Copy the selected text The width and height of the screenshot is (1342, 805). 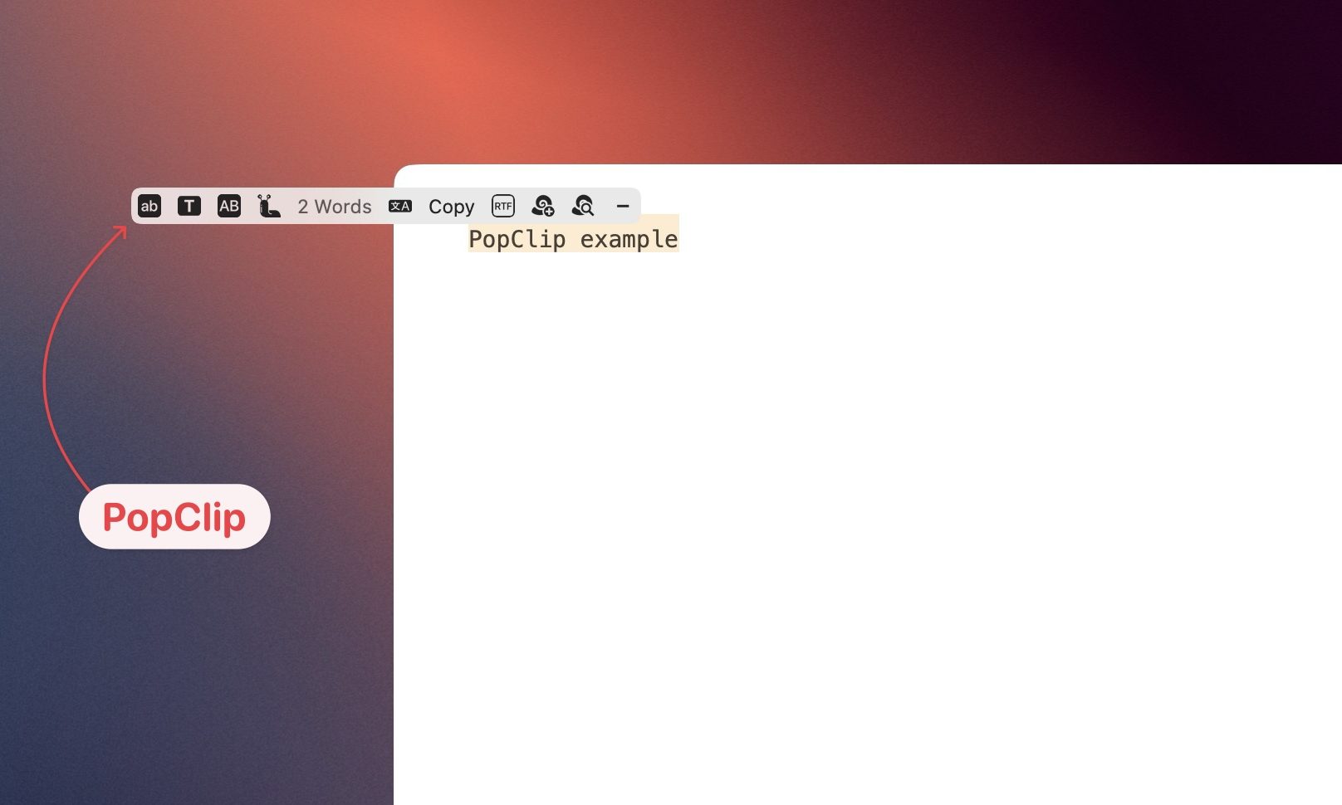[x=452, y=207]
